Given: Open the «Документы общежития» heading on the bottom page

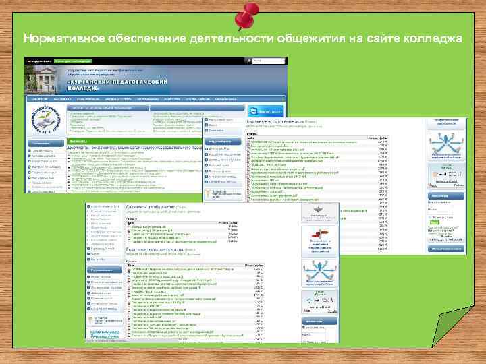Looking at the screenshot, I should 151,207.
